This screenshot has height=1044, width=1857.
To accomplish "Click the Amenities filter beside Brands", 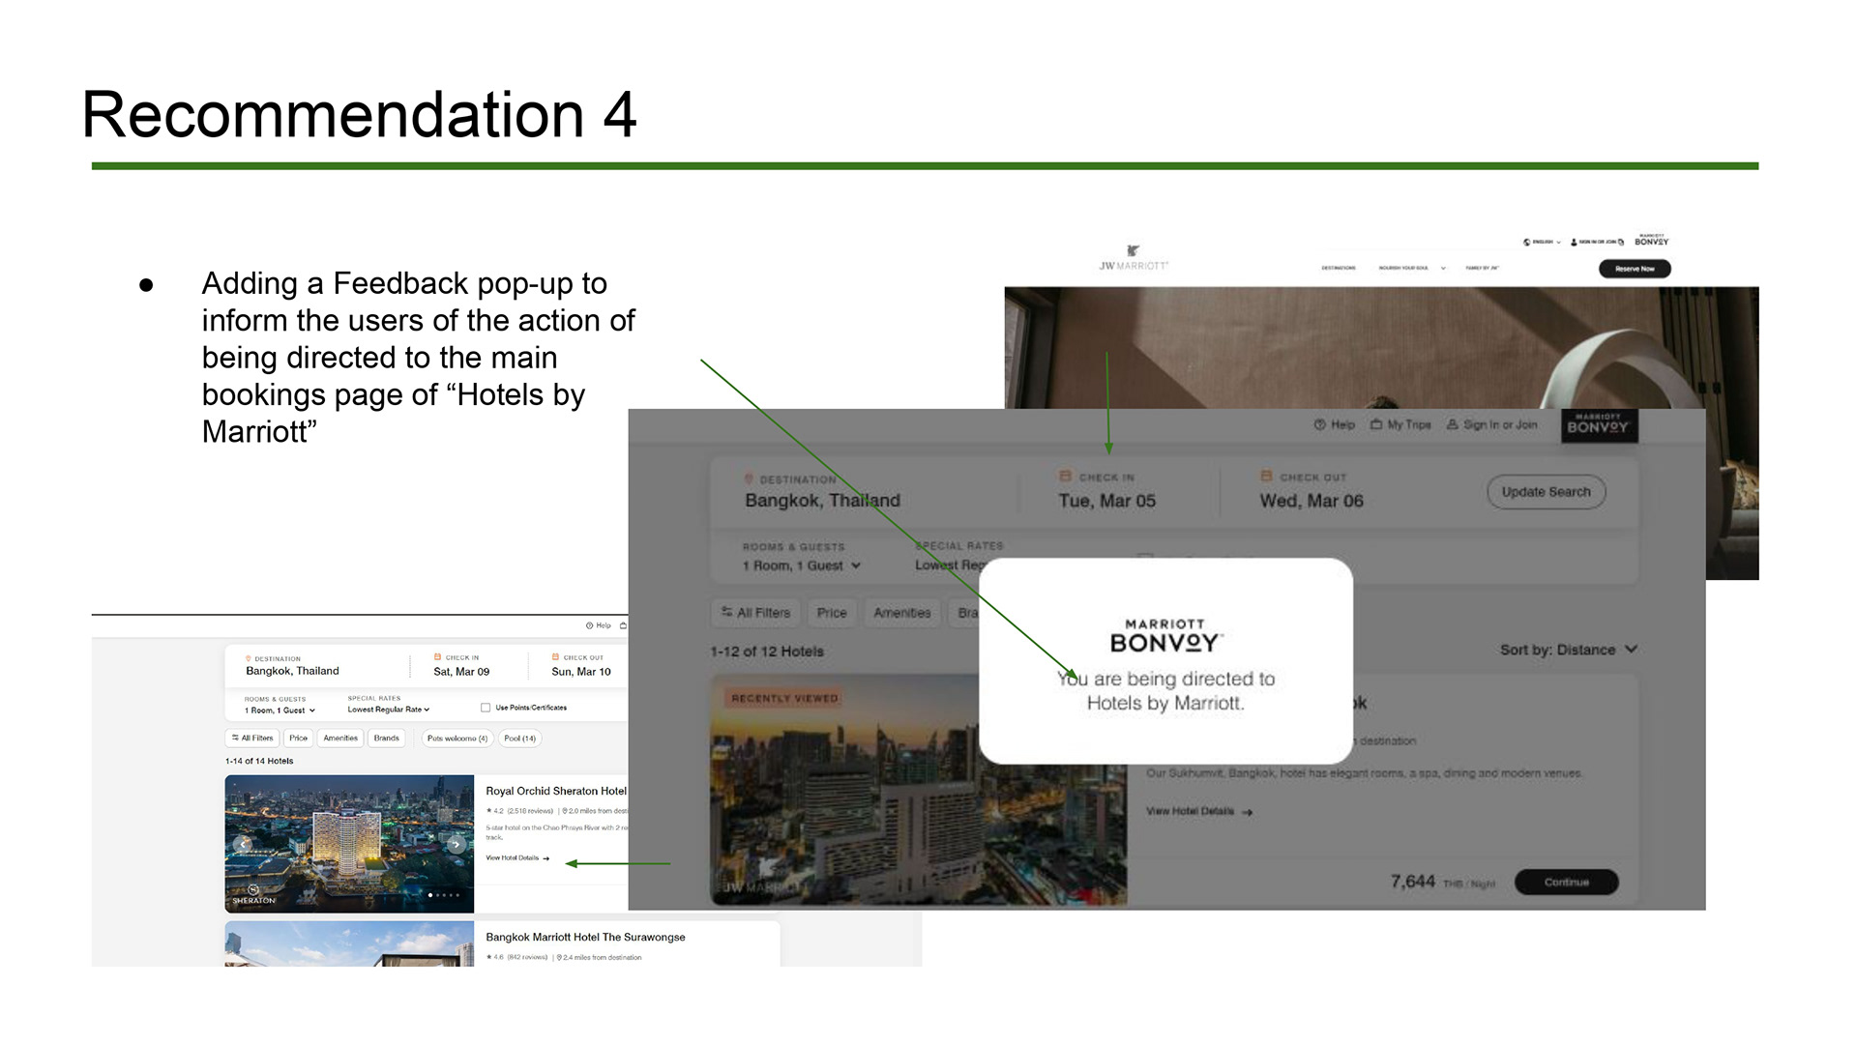I will point(340,739).
